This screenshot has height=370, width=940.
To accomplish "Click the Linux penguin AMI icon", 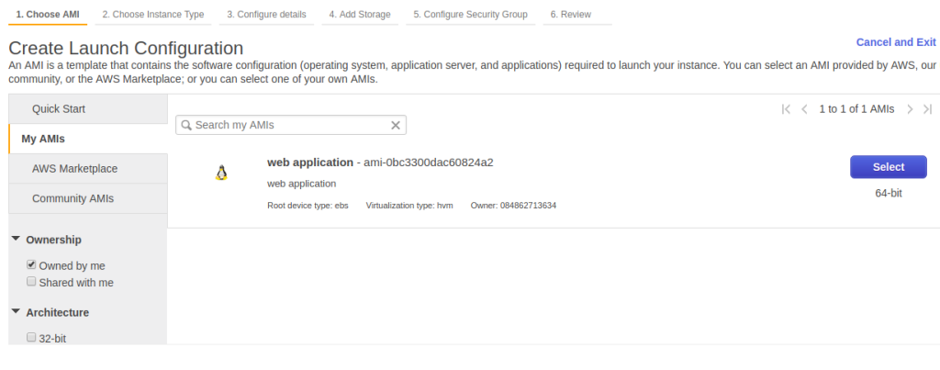I will 220,173.
